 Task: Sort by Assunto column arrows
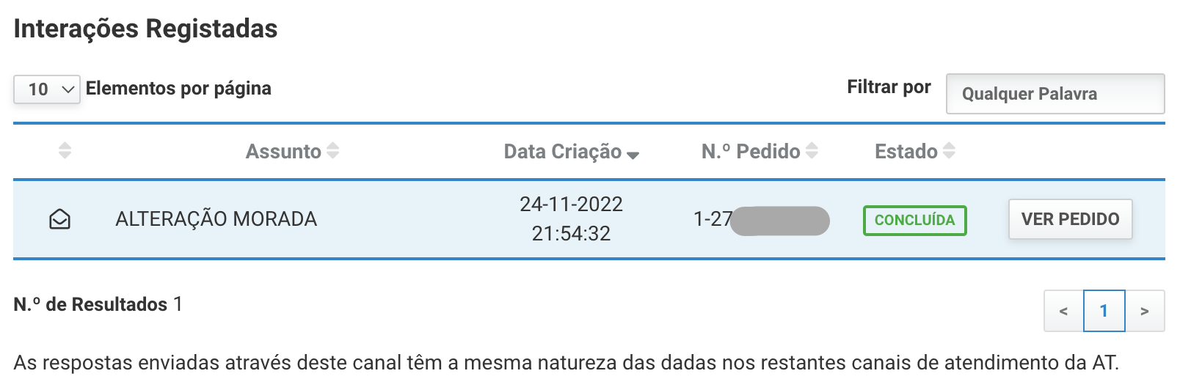(x=333, y=151)
